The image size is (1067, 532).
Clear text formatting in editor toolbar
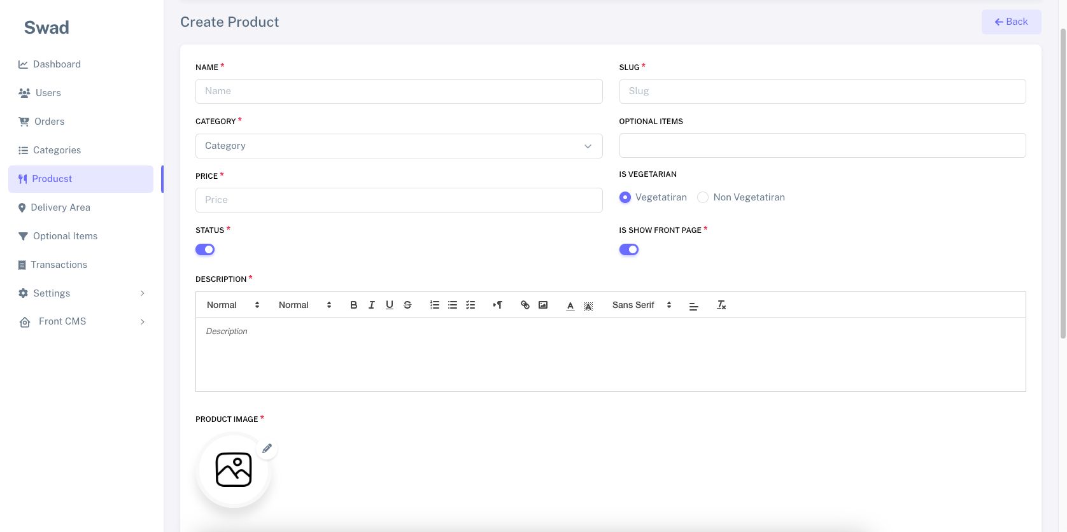click(x=721, y=305)
